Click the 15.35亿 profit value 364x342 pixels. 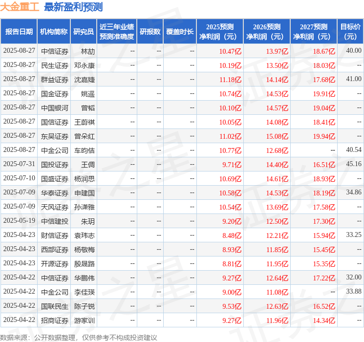pos(324,264)
